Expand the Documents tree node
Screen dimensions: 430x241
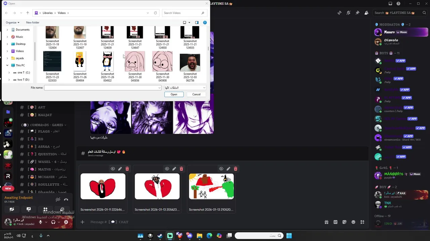click(x=7, y=30)
